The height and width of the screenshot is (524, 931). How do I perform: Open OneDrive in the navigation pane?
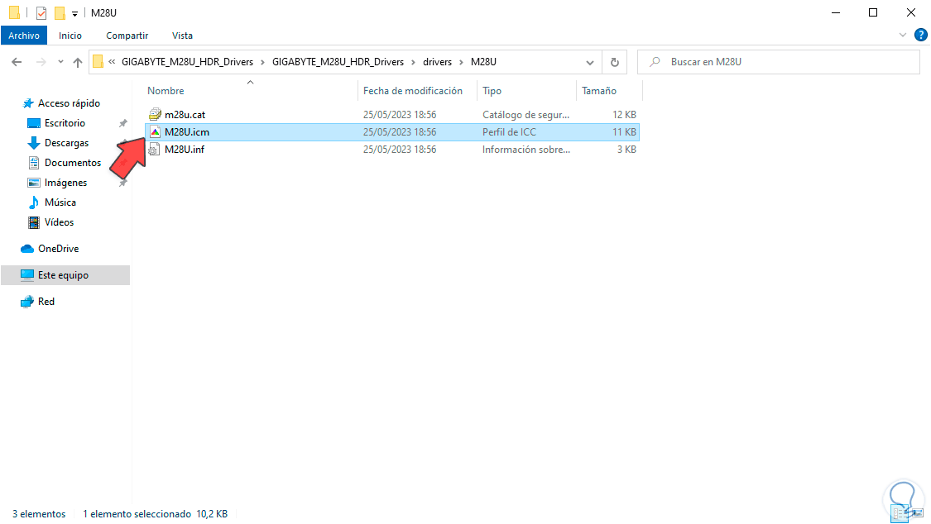coord(58,249)
